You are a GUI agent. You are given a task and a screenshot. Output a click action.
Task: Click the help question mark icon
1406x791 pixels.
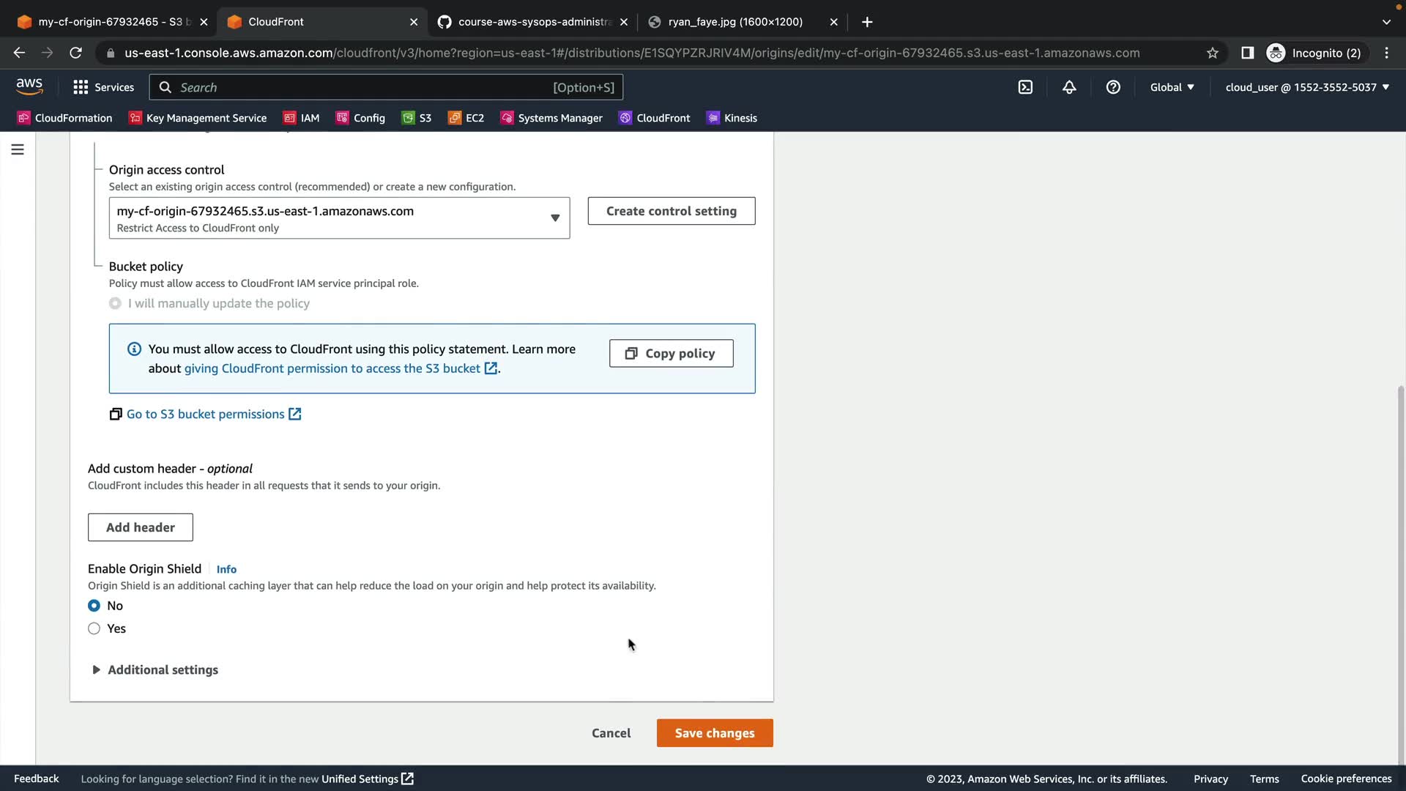[x=1113, y=87]
